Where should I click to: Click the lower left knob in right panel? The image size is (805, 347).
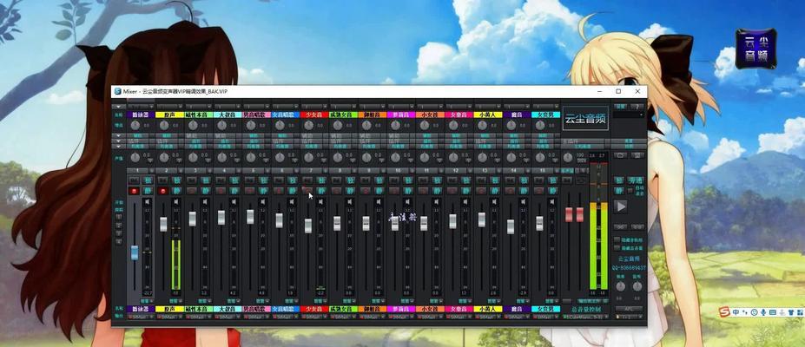(620, 286)
